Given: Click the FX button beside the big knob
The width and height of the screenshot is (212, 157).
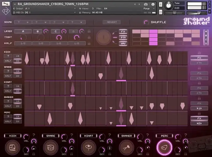Looking at the screenshot, I should (x=123, y=32).
